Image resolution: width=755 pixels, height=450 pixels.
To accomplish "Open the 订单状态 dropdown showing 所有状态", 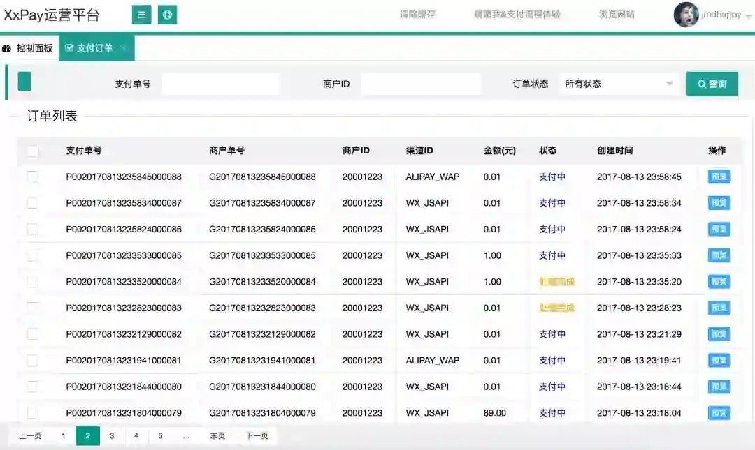I will coord(619,84).
